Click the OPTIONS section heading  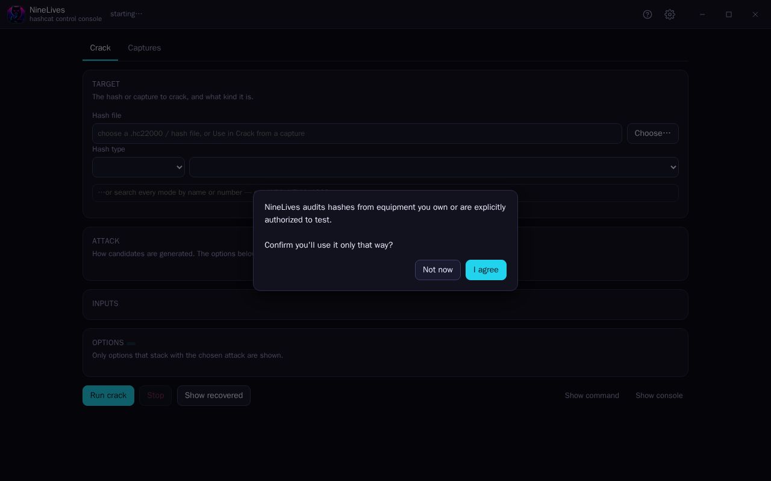[108, 343]
